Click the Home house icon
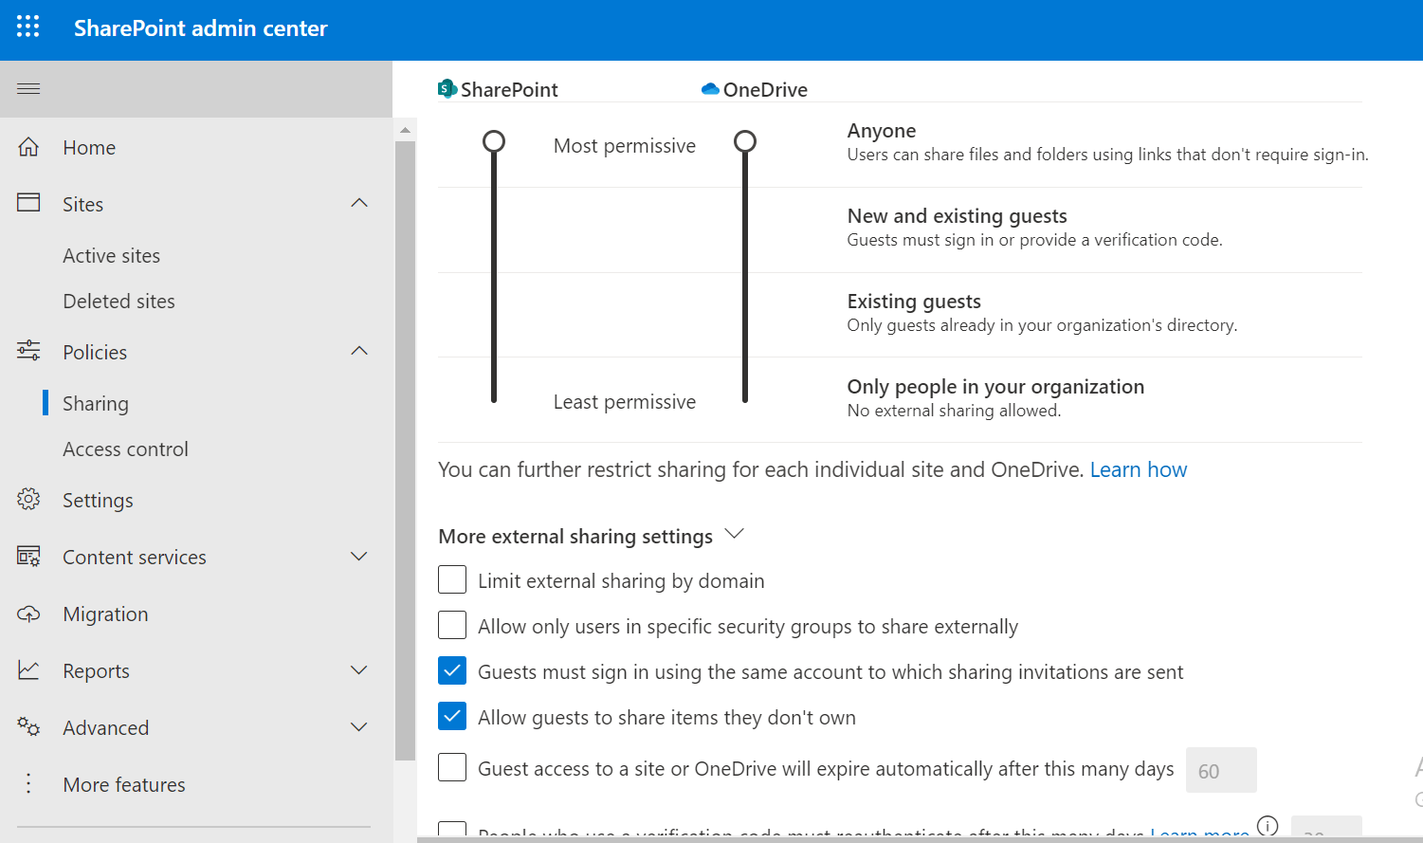The image size is (1423, 843). (28, 147)
